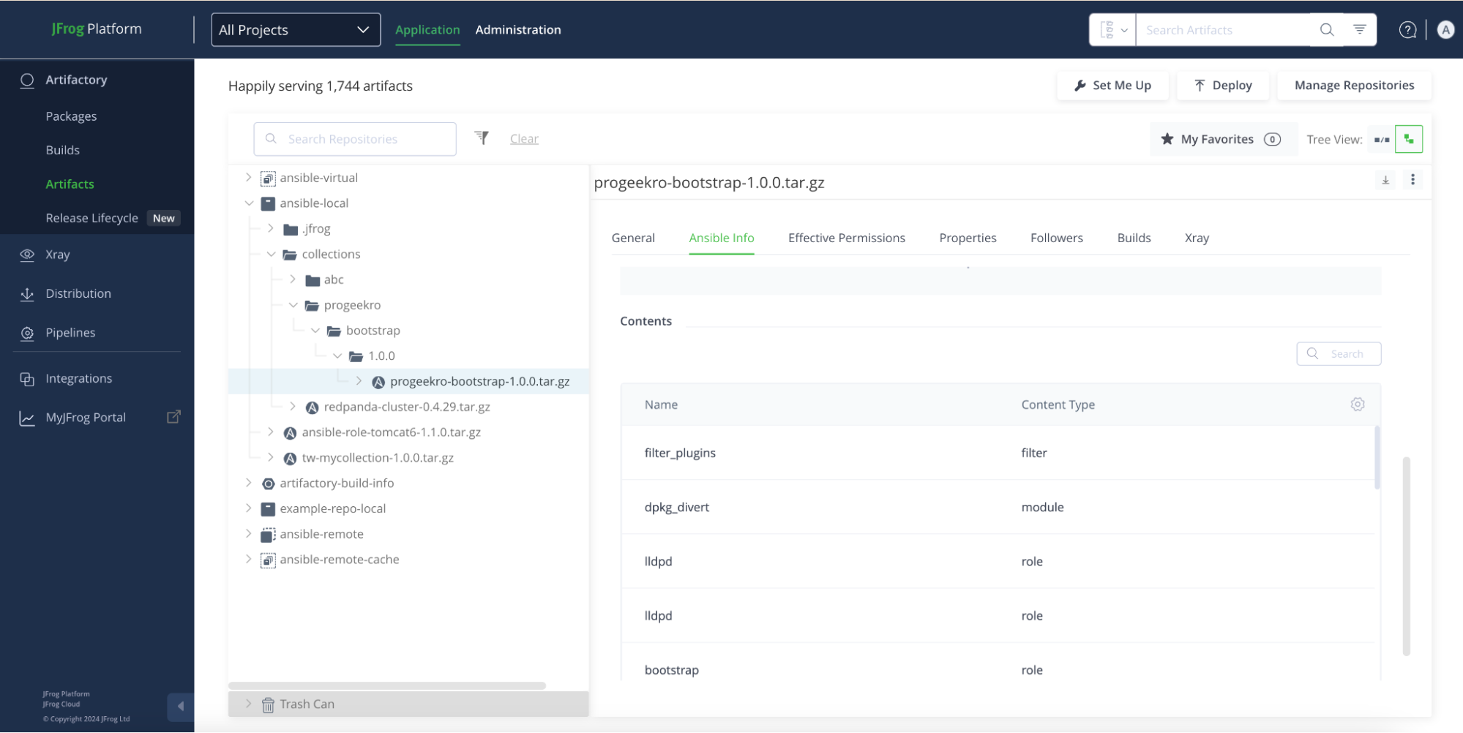1463x733 pixels.
Task: Click the repository filter funnel icon
Action: tap(482, 138)
